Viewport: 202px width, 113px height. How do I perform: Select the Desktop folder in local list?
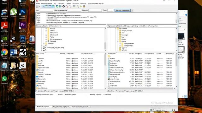(41, 77)
